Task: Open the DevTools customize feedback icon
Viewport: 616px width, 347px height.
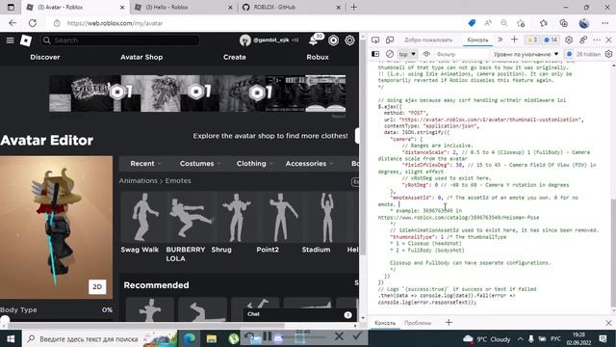Action: pyautogui.click(x=583, y=40)
